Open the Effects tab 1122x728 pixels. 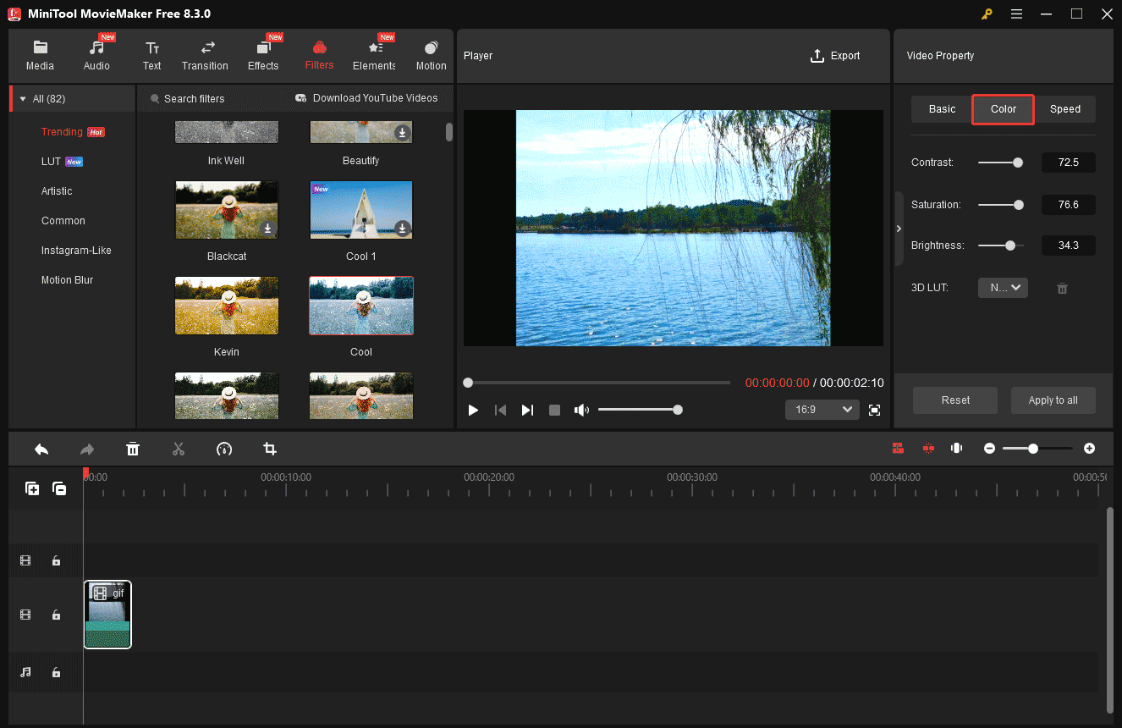[263, 56]
